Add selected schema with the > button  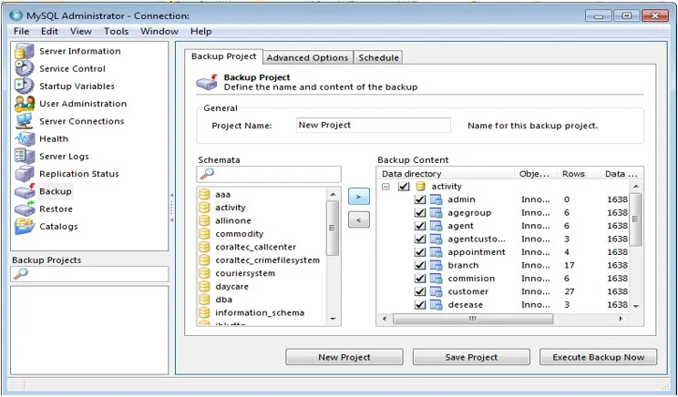click(359, 197)
